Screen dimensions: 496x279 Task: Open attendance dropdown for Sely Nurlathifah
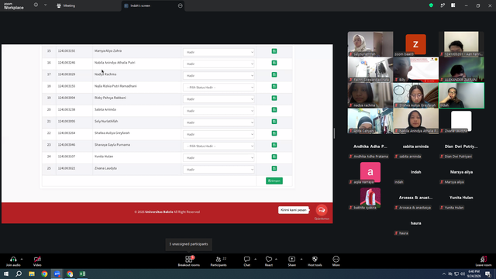click(219, 122)
